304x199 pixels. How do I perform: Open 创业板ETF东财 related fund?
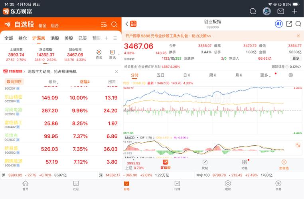152,67
